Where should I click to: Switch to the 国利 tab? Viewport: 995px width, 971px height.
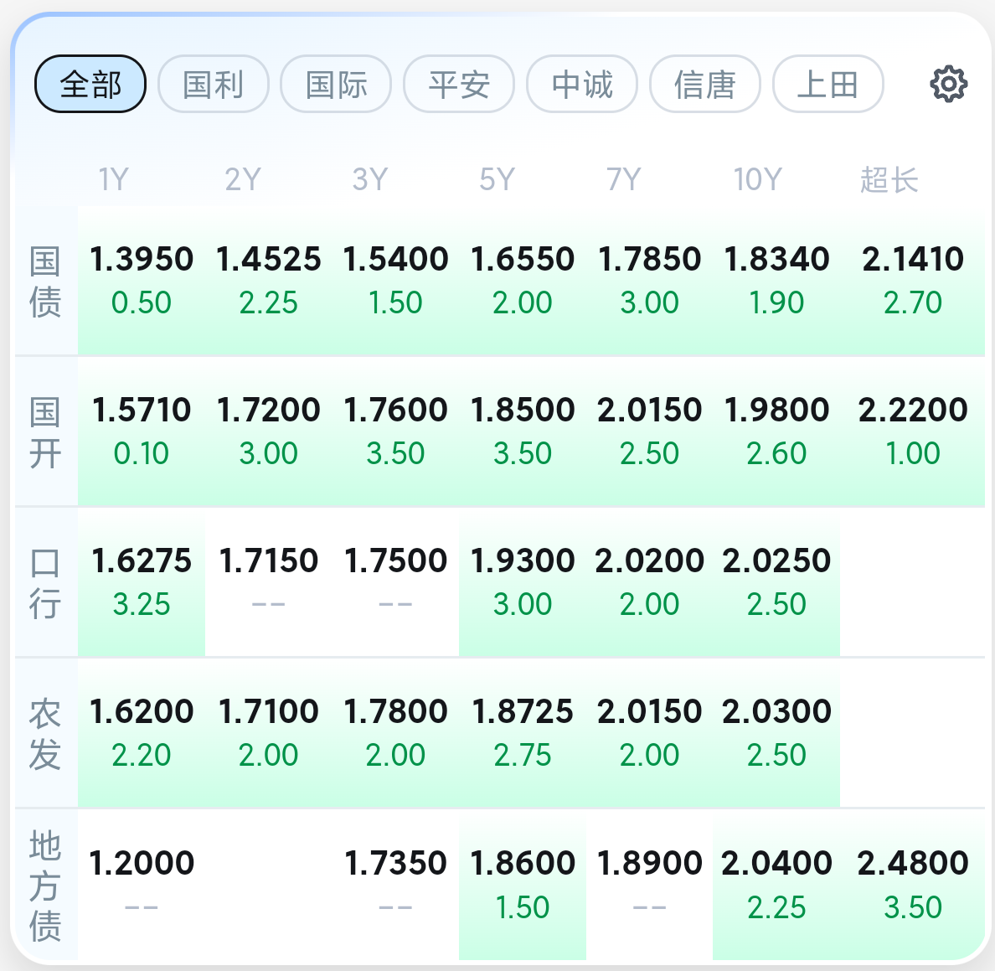tap(214, 84)
